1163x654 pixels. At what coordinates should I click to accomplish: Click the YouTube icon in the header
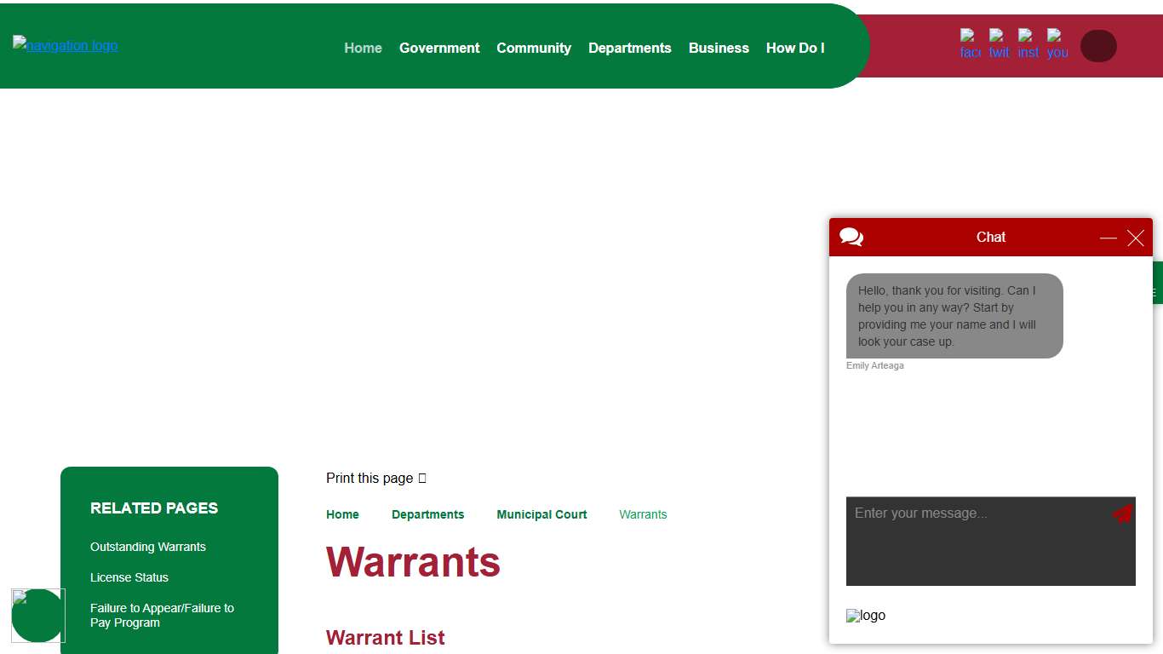1057,44
